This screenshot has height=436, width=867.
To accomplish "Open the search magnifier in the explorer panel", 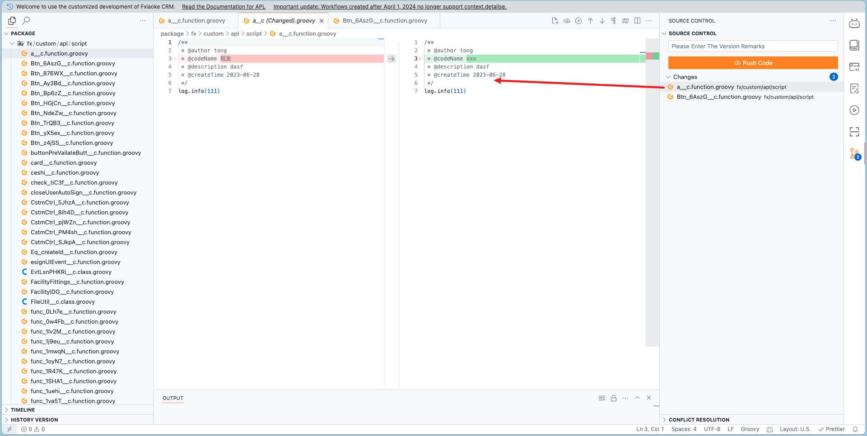I will pos(26,20).
